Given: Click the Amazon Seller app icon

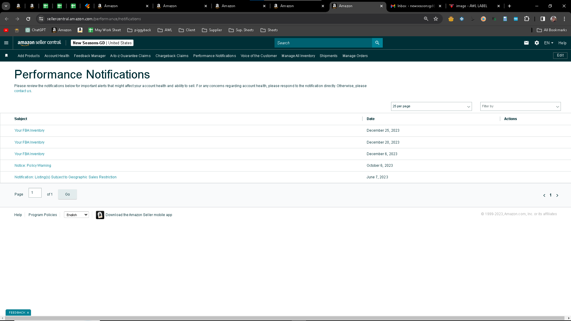Looking at the screenshot, I should (100, 215).
